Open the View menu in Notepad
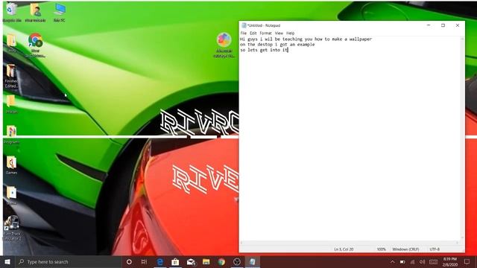The image size is (477, 268). click(x=279, y=33)
